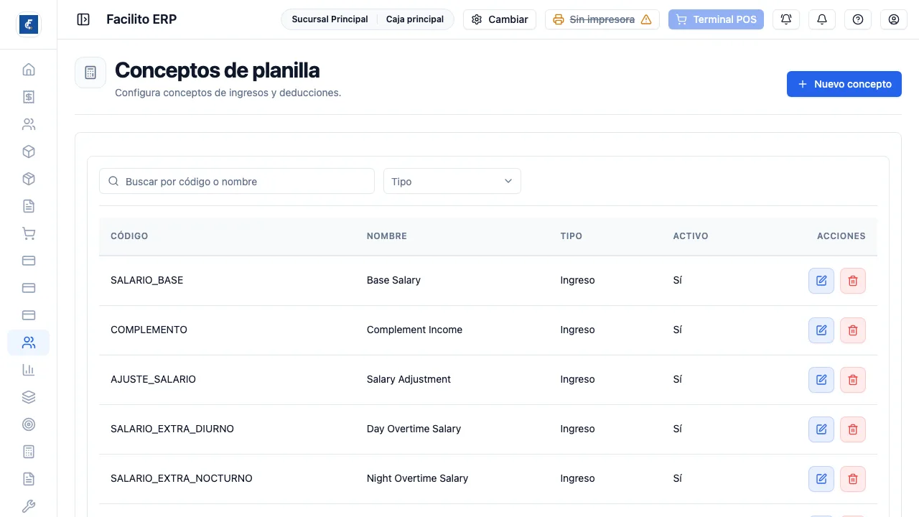Delete the SALARIO_BASE concept
Screen dimensions: 919x517
point(853,281)
